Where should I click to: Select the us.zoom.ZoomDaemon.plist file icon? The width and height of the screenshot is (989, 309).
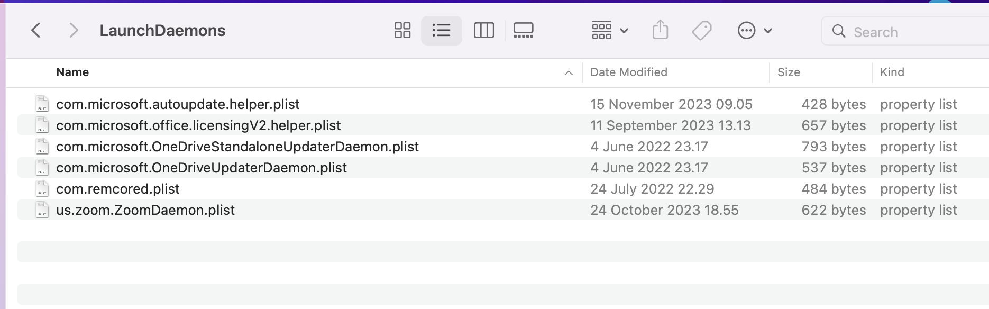click(x=42, y=210)
